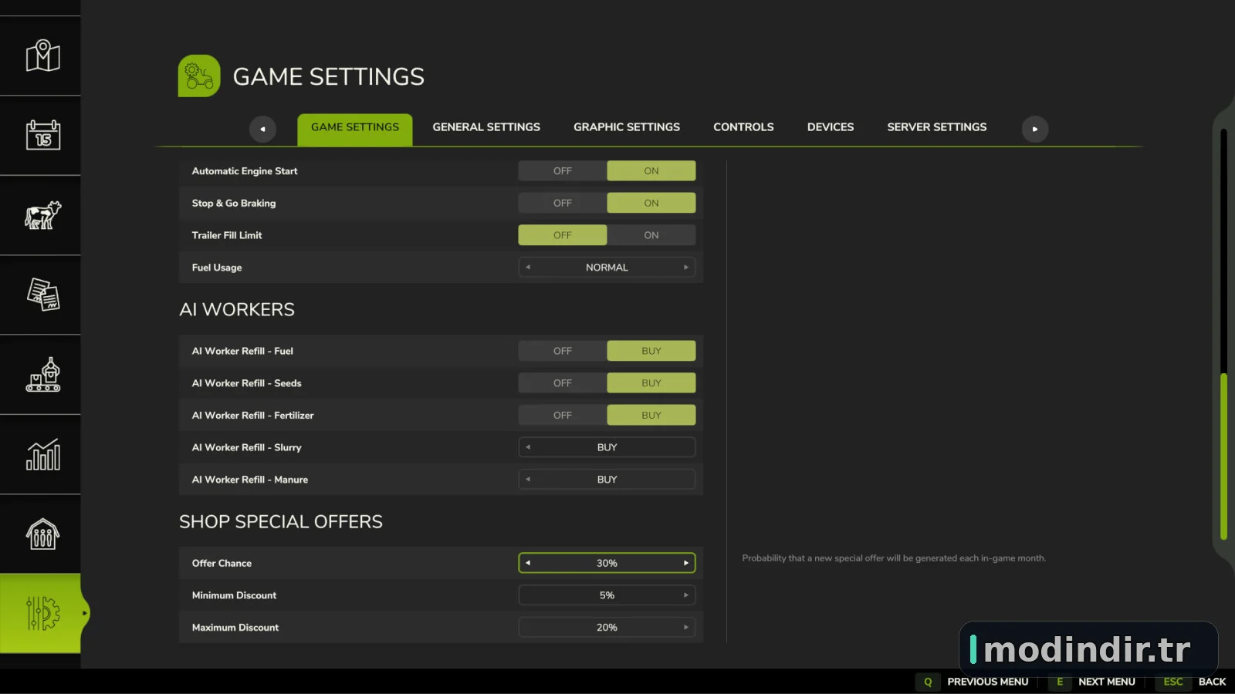Set Trailer Fill Limit to ON
The height and width of the screenshot is (694, 1235).
point(651,235)
